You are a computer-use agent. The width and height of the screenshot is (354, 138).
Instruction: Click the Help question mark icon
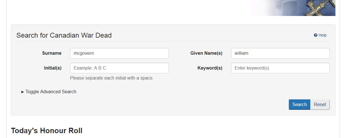(315, 35)
